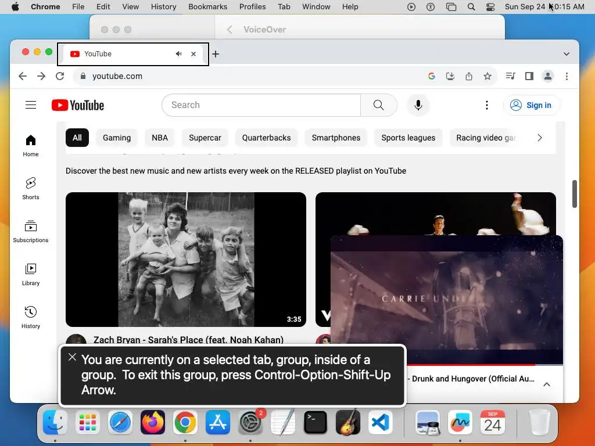Select the Gaming filter chip

117,138
